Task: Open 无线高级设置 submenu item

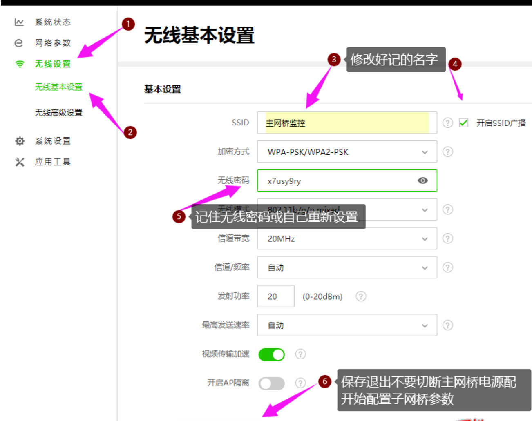Action: pyautogui.click(x=58, y=113)
